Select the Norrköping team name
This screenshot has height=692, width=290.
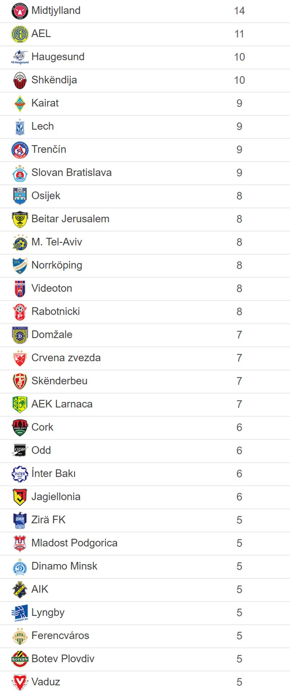pyautogui.click(x=57, y=265)
